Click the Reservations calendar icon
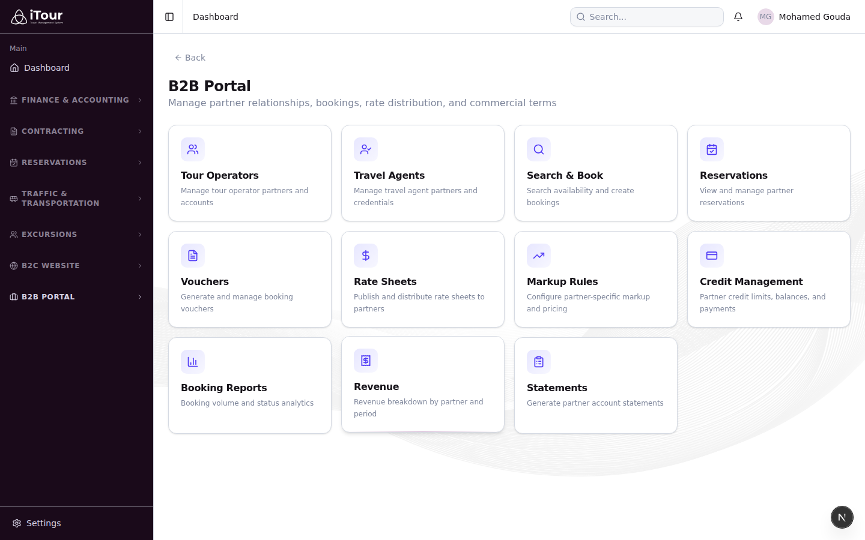 pyautogui.click(x=712, y=149)
